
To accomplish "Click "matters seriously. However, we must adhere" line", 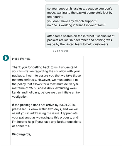I will coord(45,80).
